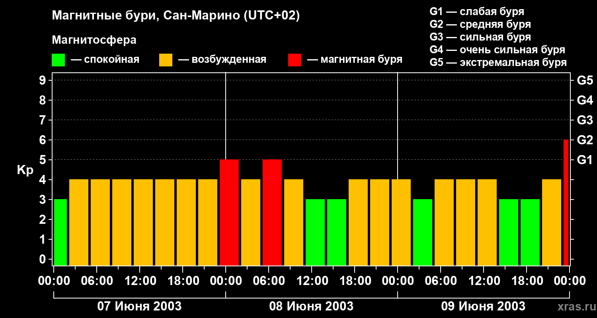597x318 pixels.
Task: Click the 06:00 time label under 09 Июня
Action: 441,281
